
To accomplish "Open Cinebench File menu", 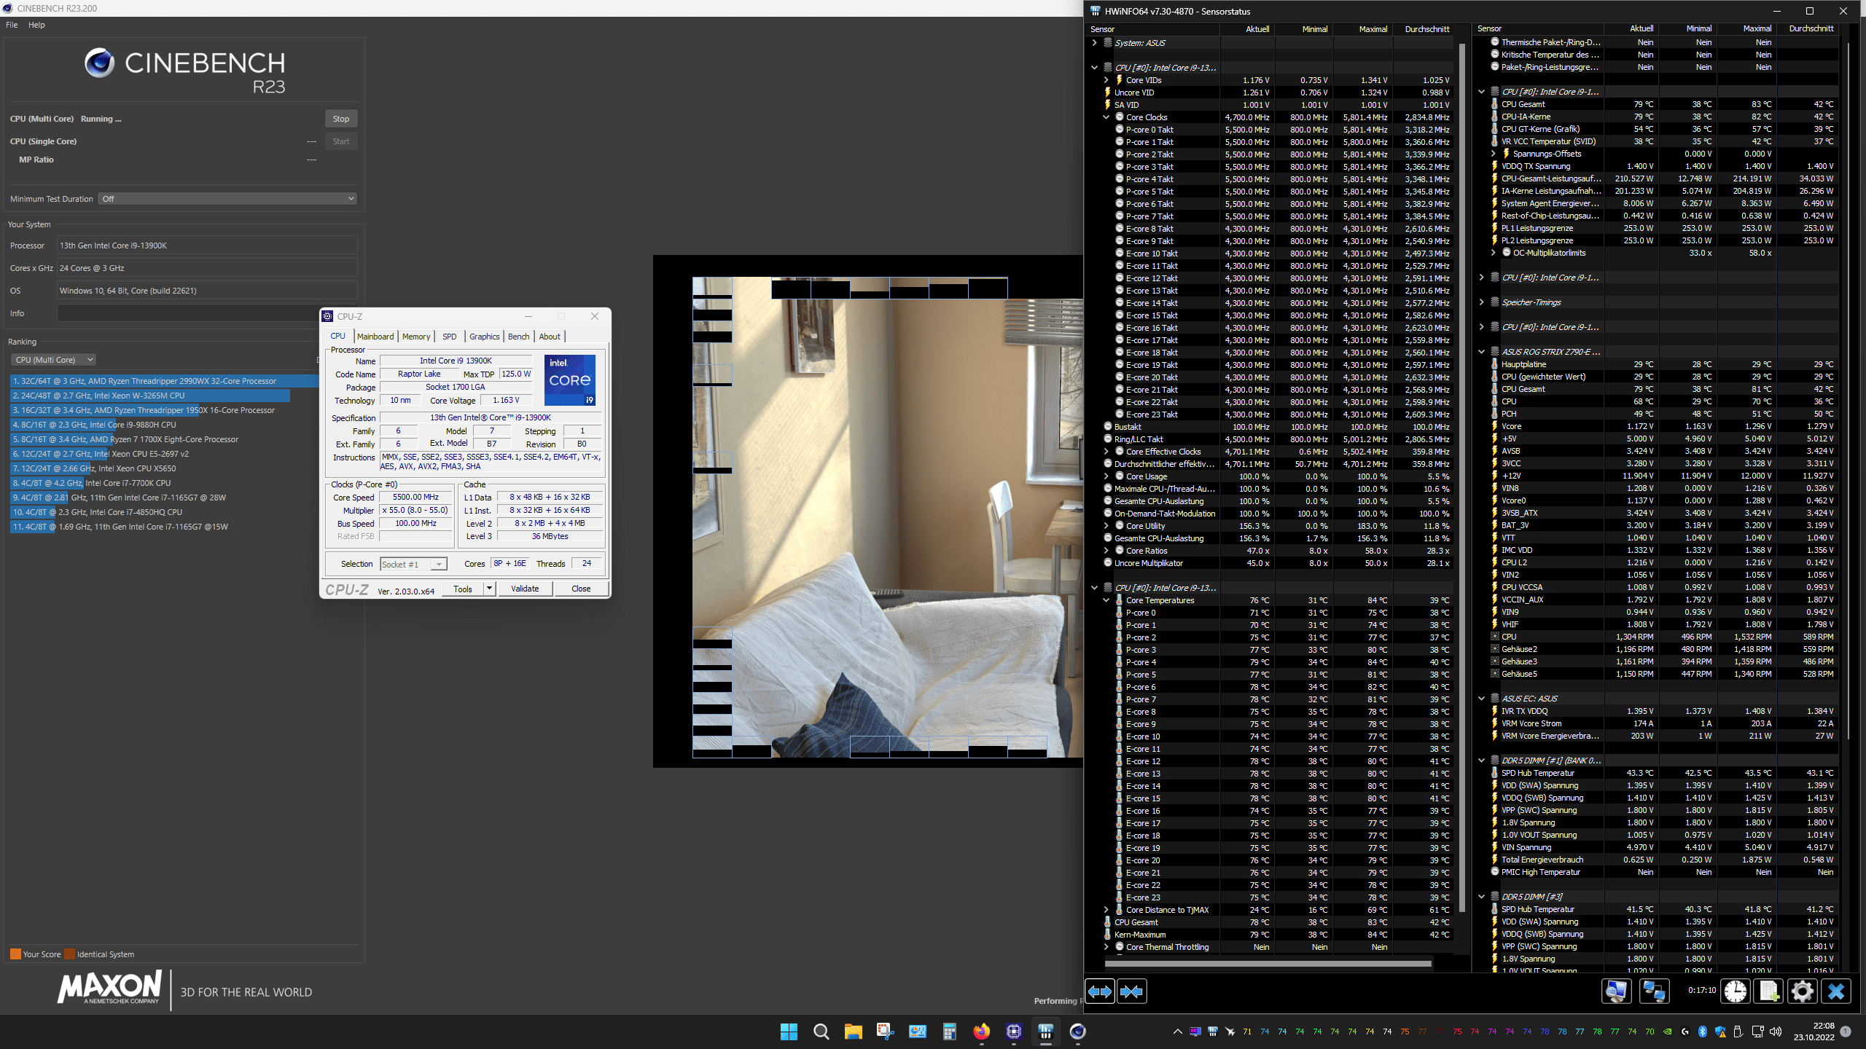I will [12, 25].
